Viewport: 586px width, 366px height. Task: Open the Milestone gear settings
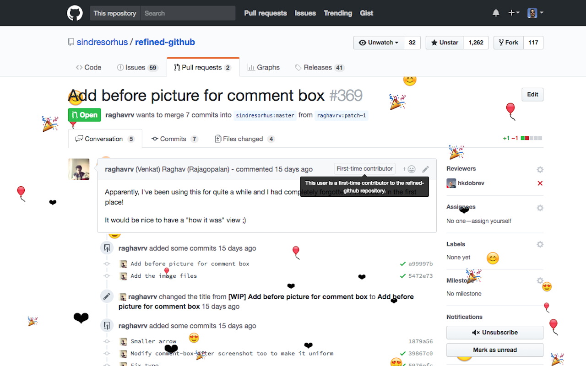[540, 281]
